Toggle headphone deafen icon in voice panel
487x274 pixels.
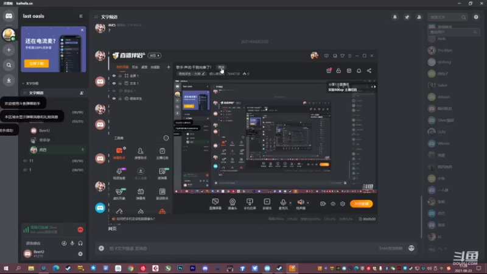80,243
